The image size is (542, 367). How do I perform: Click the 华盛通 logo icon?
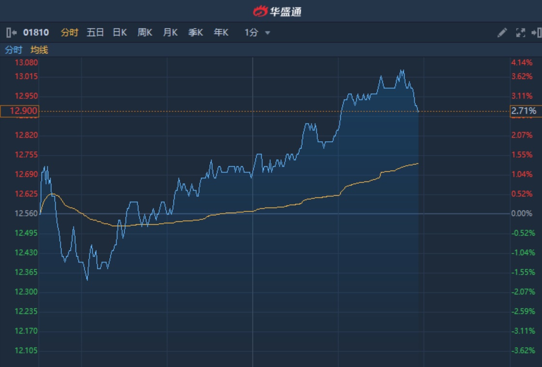(x=261, y=11)
